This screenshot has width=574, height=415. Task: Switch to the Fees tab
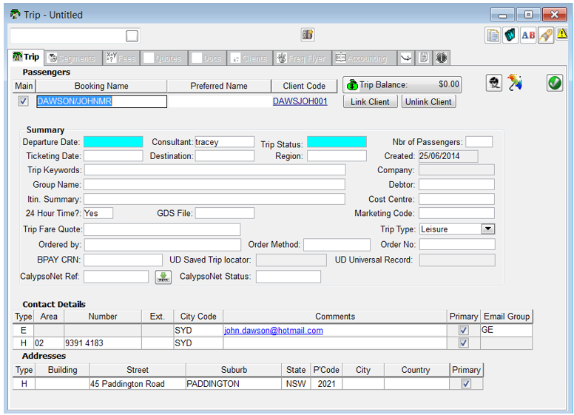[x=121, y=58]
